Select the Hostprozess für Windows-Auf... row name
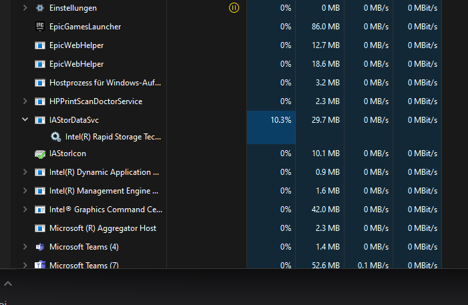 point(105,83)
